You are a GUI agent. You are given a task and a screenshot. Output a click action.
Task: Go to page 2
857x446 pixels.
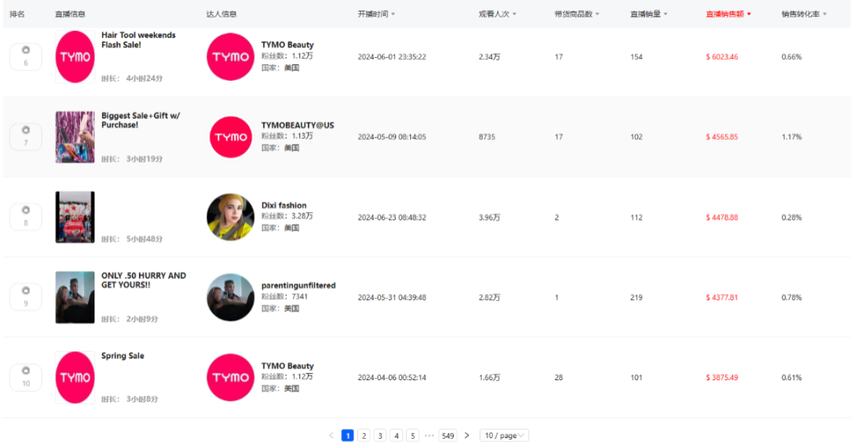point(363,436)
